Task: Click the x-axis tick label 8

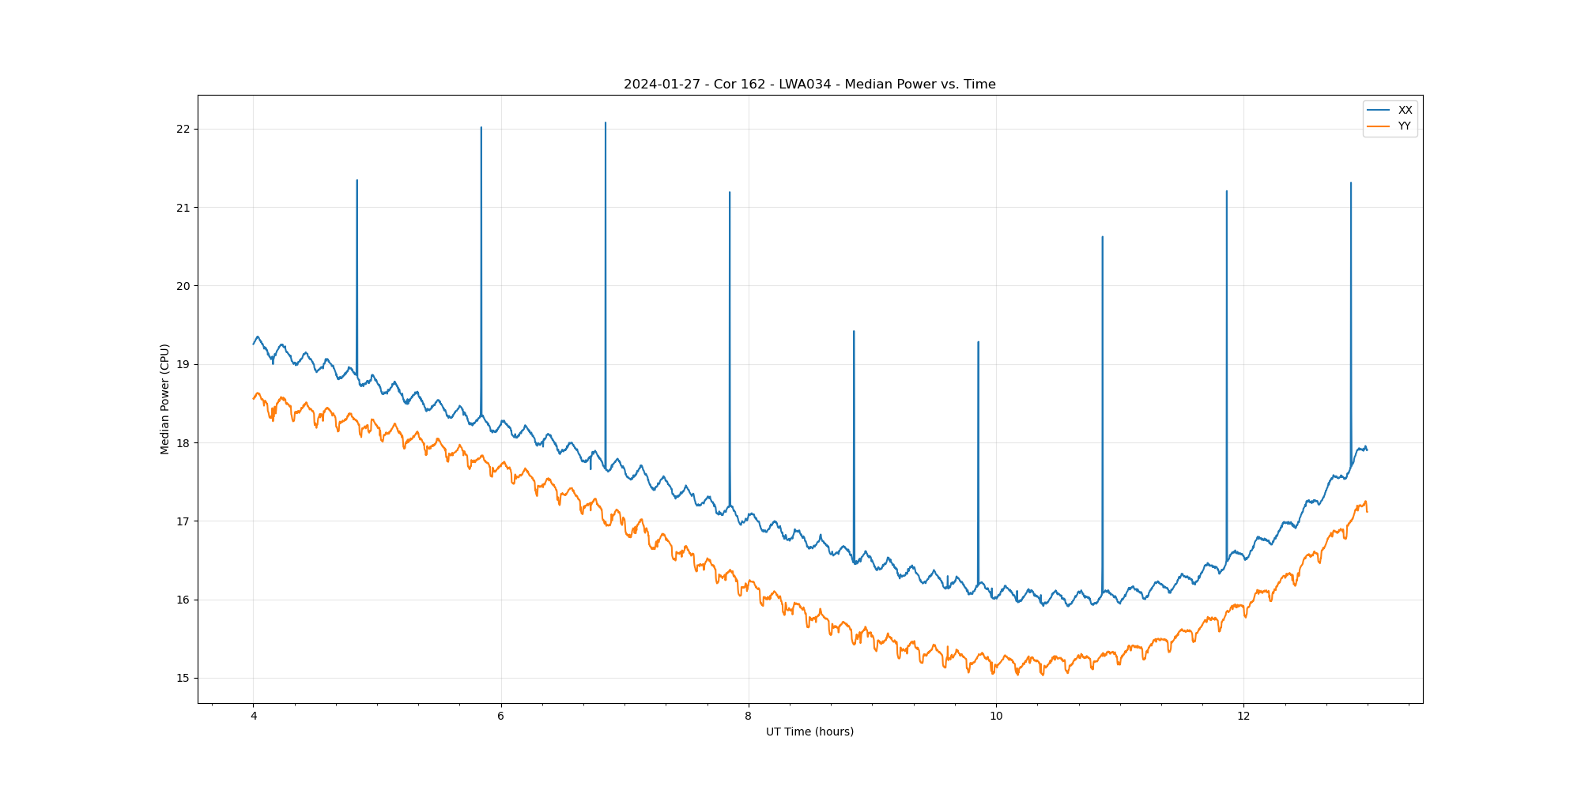Action: (748, 717)
